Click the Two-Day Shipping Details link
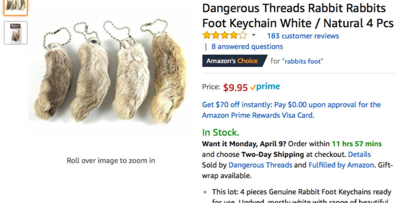Viewport: 407px width, 203px height. [359, 155]
